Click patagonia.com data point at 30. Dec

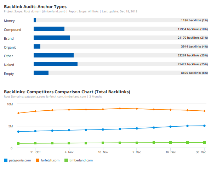(204, 126)
